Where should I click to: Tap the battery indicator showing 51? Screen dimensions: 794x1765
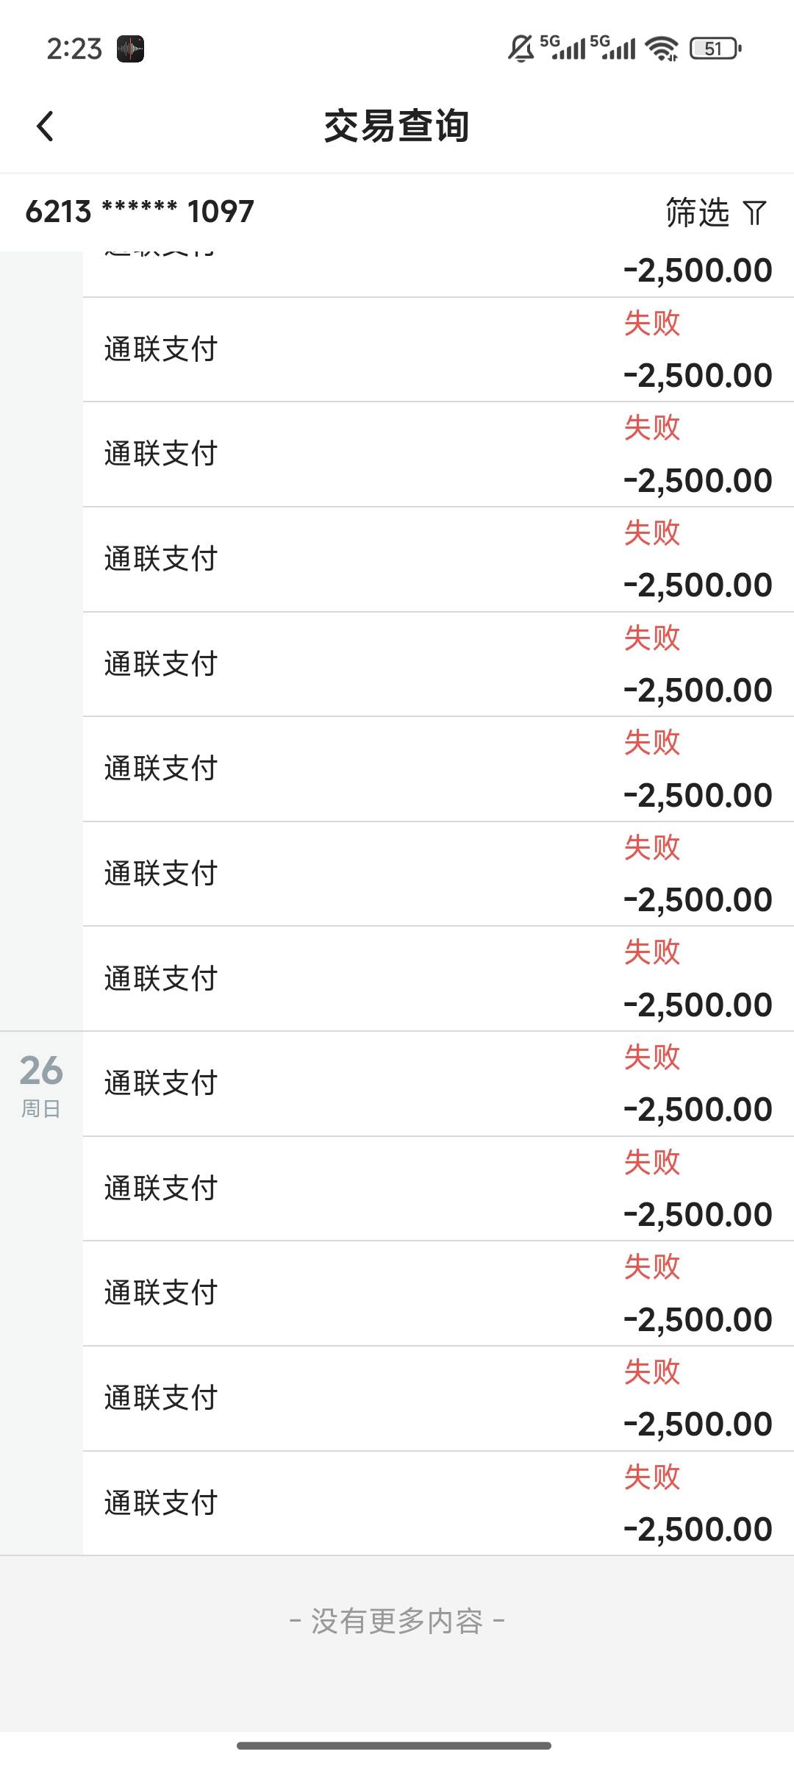pyautogui.click(x=715, y=49)
